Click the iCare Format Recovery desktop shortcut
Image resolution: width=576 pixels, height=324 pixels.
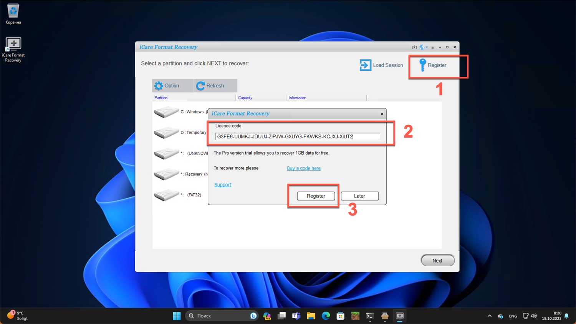[13, 50]
